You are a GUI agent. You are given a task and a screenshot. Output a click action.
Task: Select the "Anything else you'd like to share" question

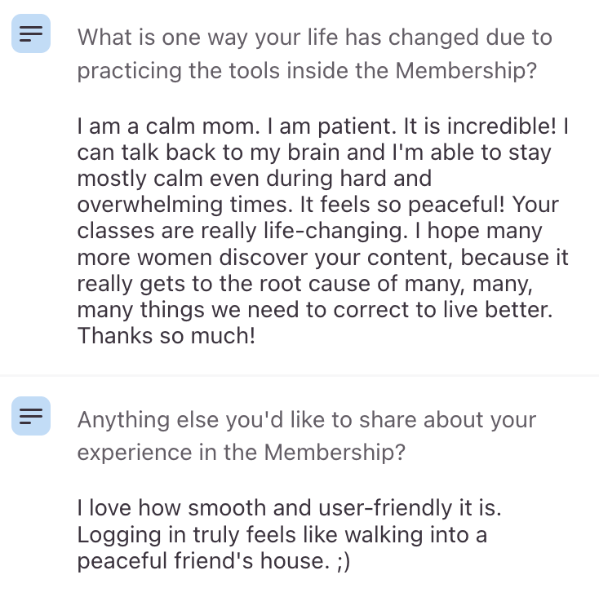coord(306,420)
